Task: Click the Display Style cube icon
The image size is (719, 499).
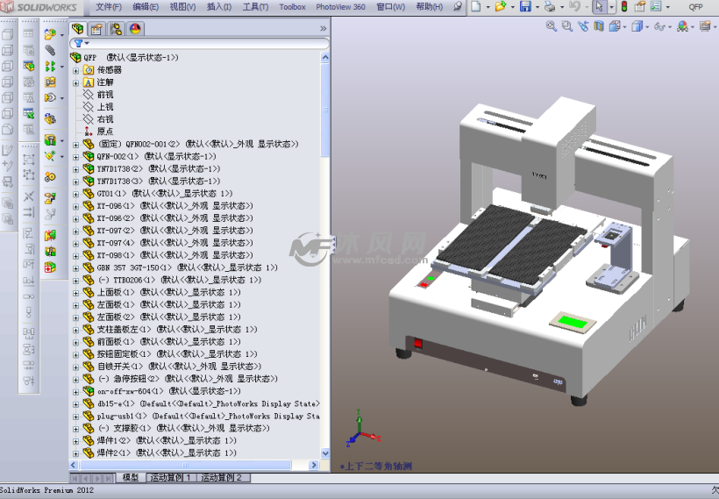Action: [x=637, y=26]
